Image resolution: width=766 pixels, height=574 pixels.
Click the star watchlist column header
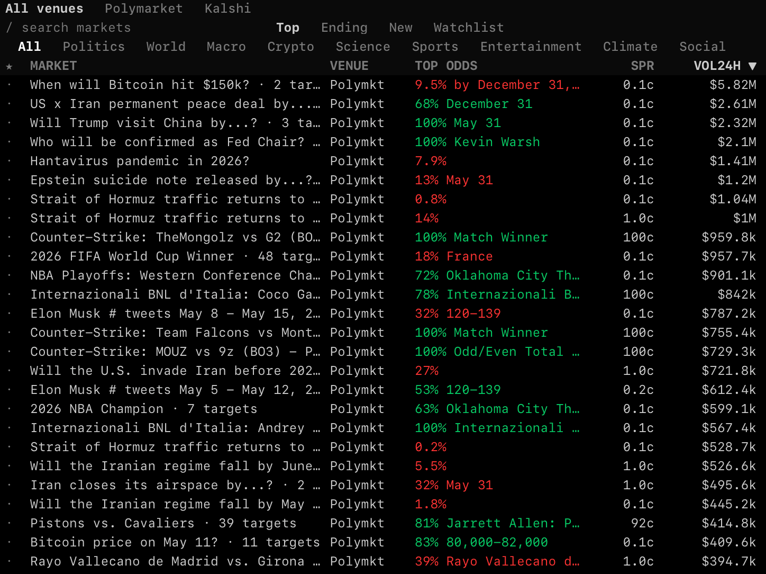pyautogui.click(x=9, y=66)
